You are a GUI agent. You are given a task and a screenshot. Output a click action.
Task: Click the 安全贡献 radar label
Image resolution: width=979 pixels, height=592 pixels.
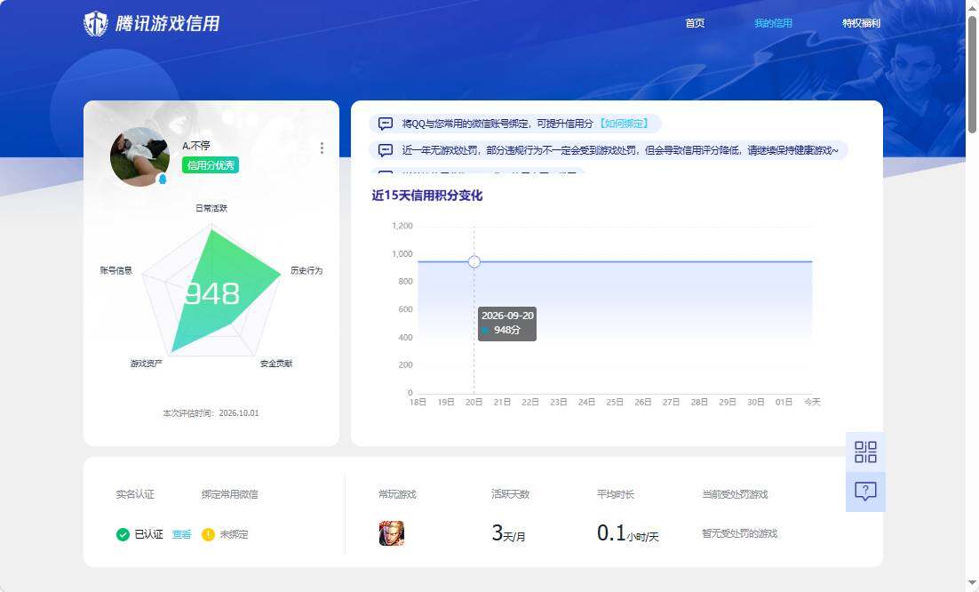click(x=276, y=364)
